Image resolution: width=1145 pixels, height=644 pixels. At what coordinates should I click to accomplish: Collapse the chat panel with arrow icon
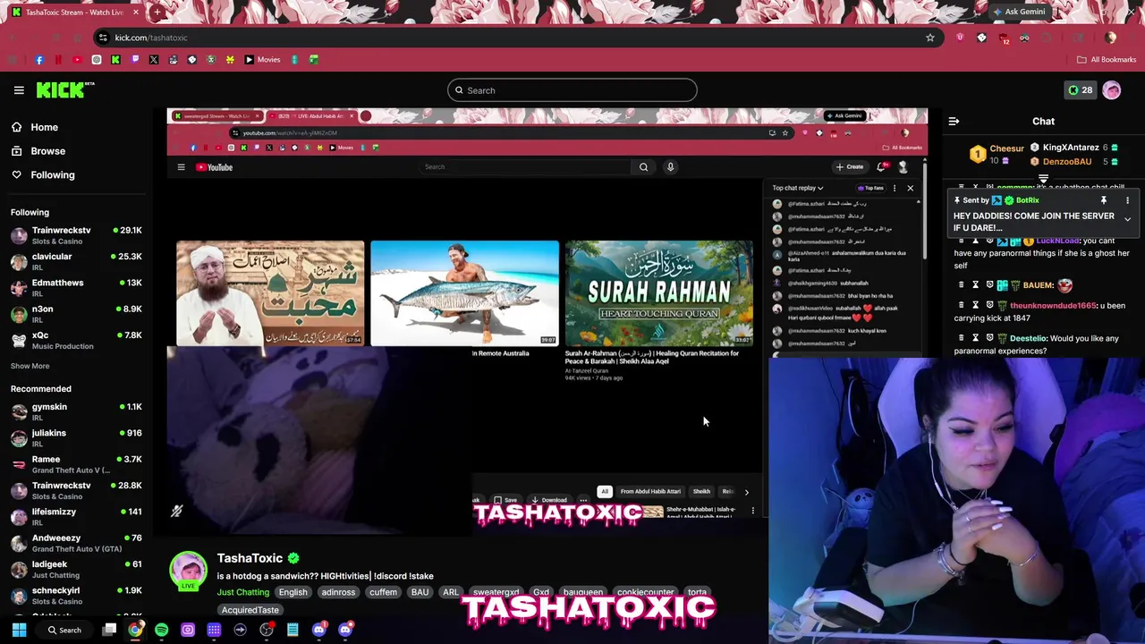click(x=954, y=121)
